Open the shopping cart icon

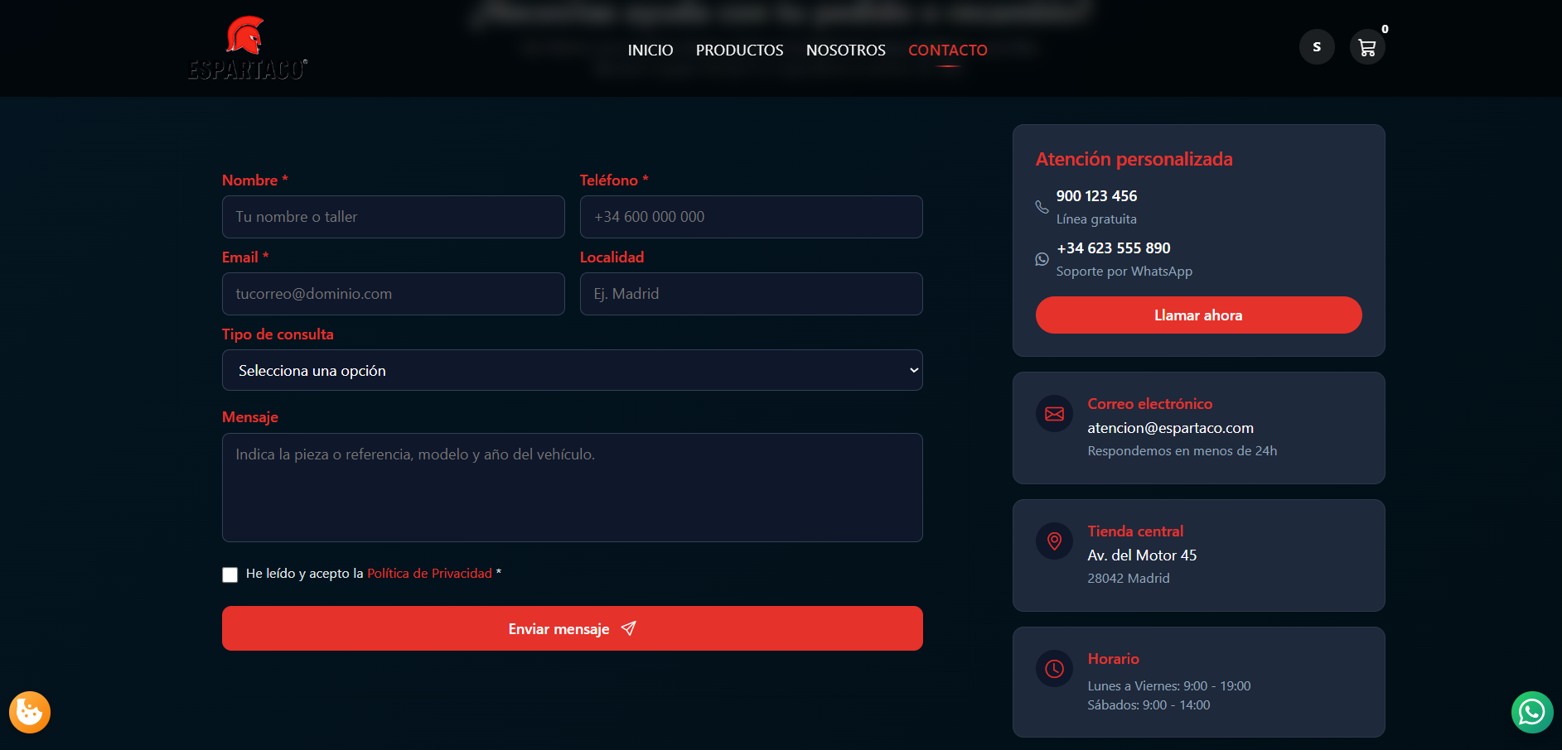(x=1367, y=47)
